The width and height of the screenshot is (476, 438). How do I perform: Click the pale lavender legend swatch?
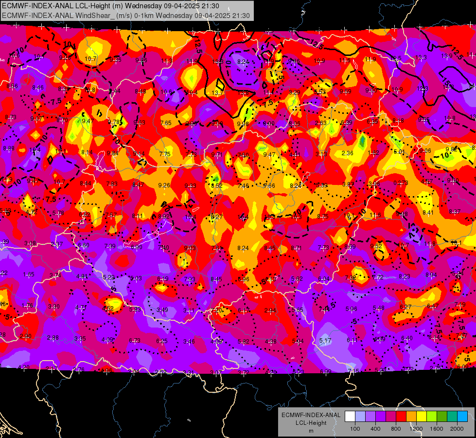[x=360, y=417]
